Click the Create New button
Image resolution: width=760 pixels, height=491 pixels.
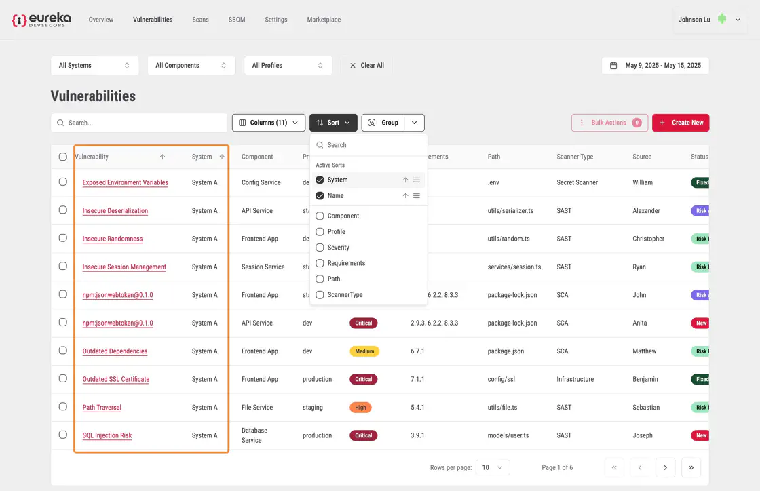(680, 123)
